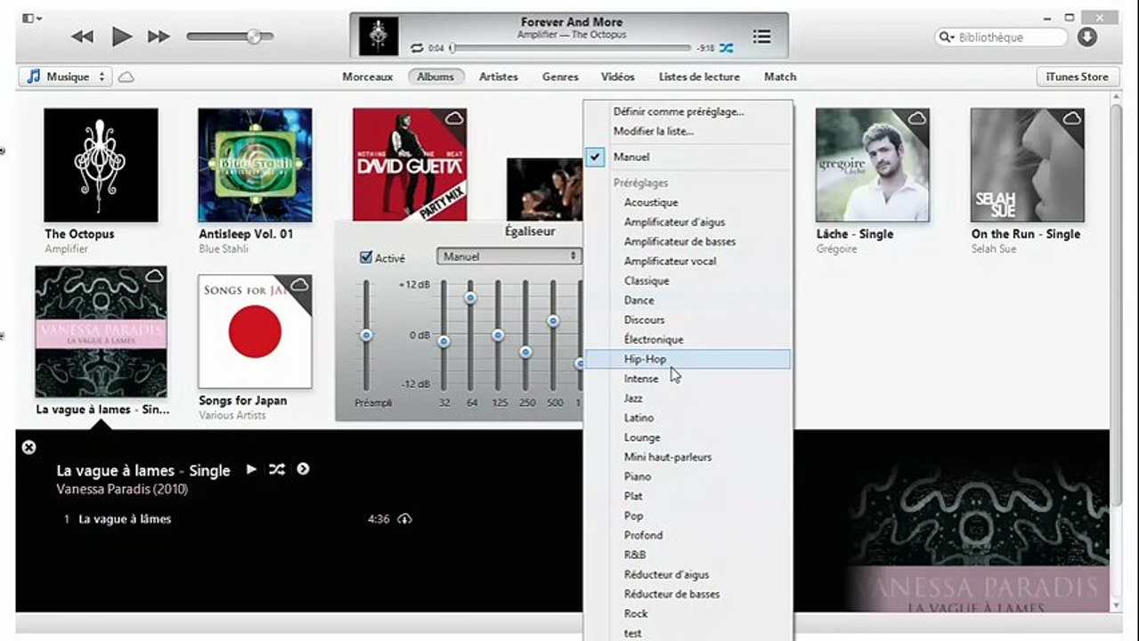Switch to the Vidéos tab
Screen dimensions: 1139x641
point(618,77)
